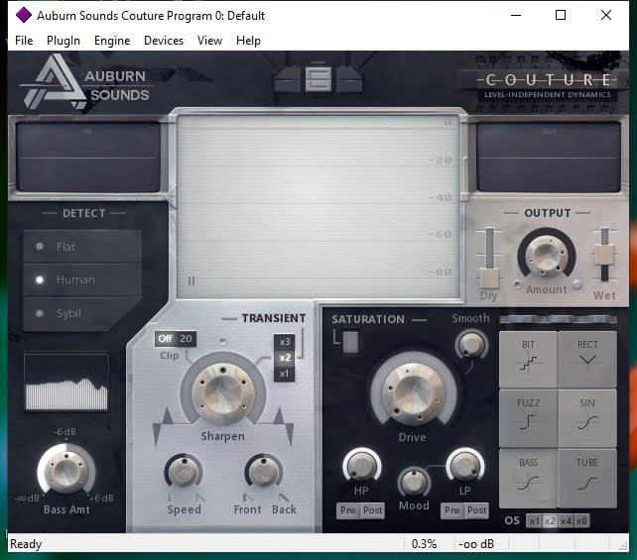This screenshot has height=560, width=637.
Task: Turn the Clip Off toggle
Action: tap(165, 338)
